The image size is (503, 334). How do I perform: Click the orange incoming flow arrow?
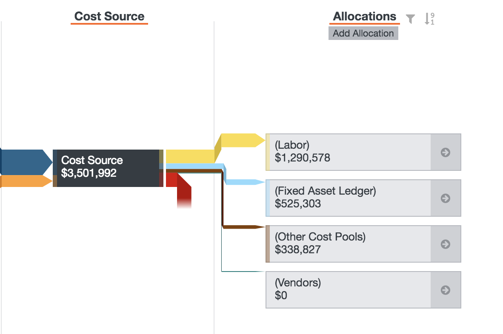[x=26, y=181]
